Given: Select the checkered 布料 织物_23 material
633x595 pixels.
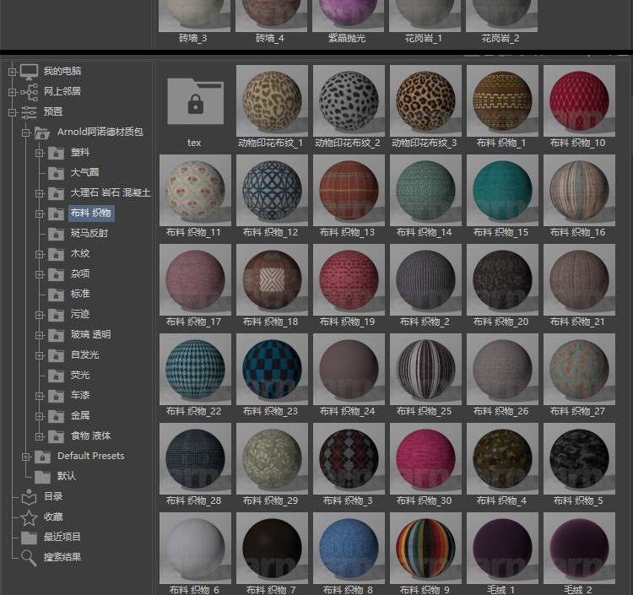Looking at the screenshot, I should pyautogui.click(x=272, y=370).
